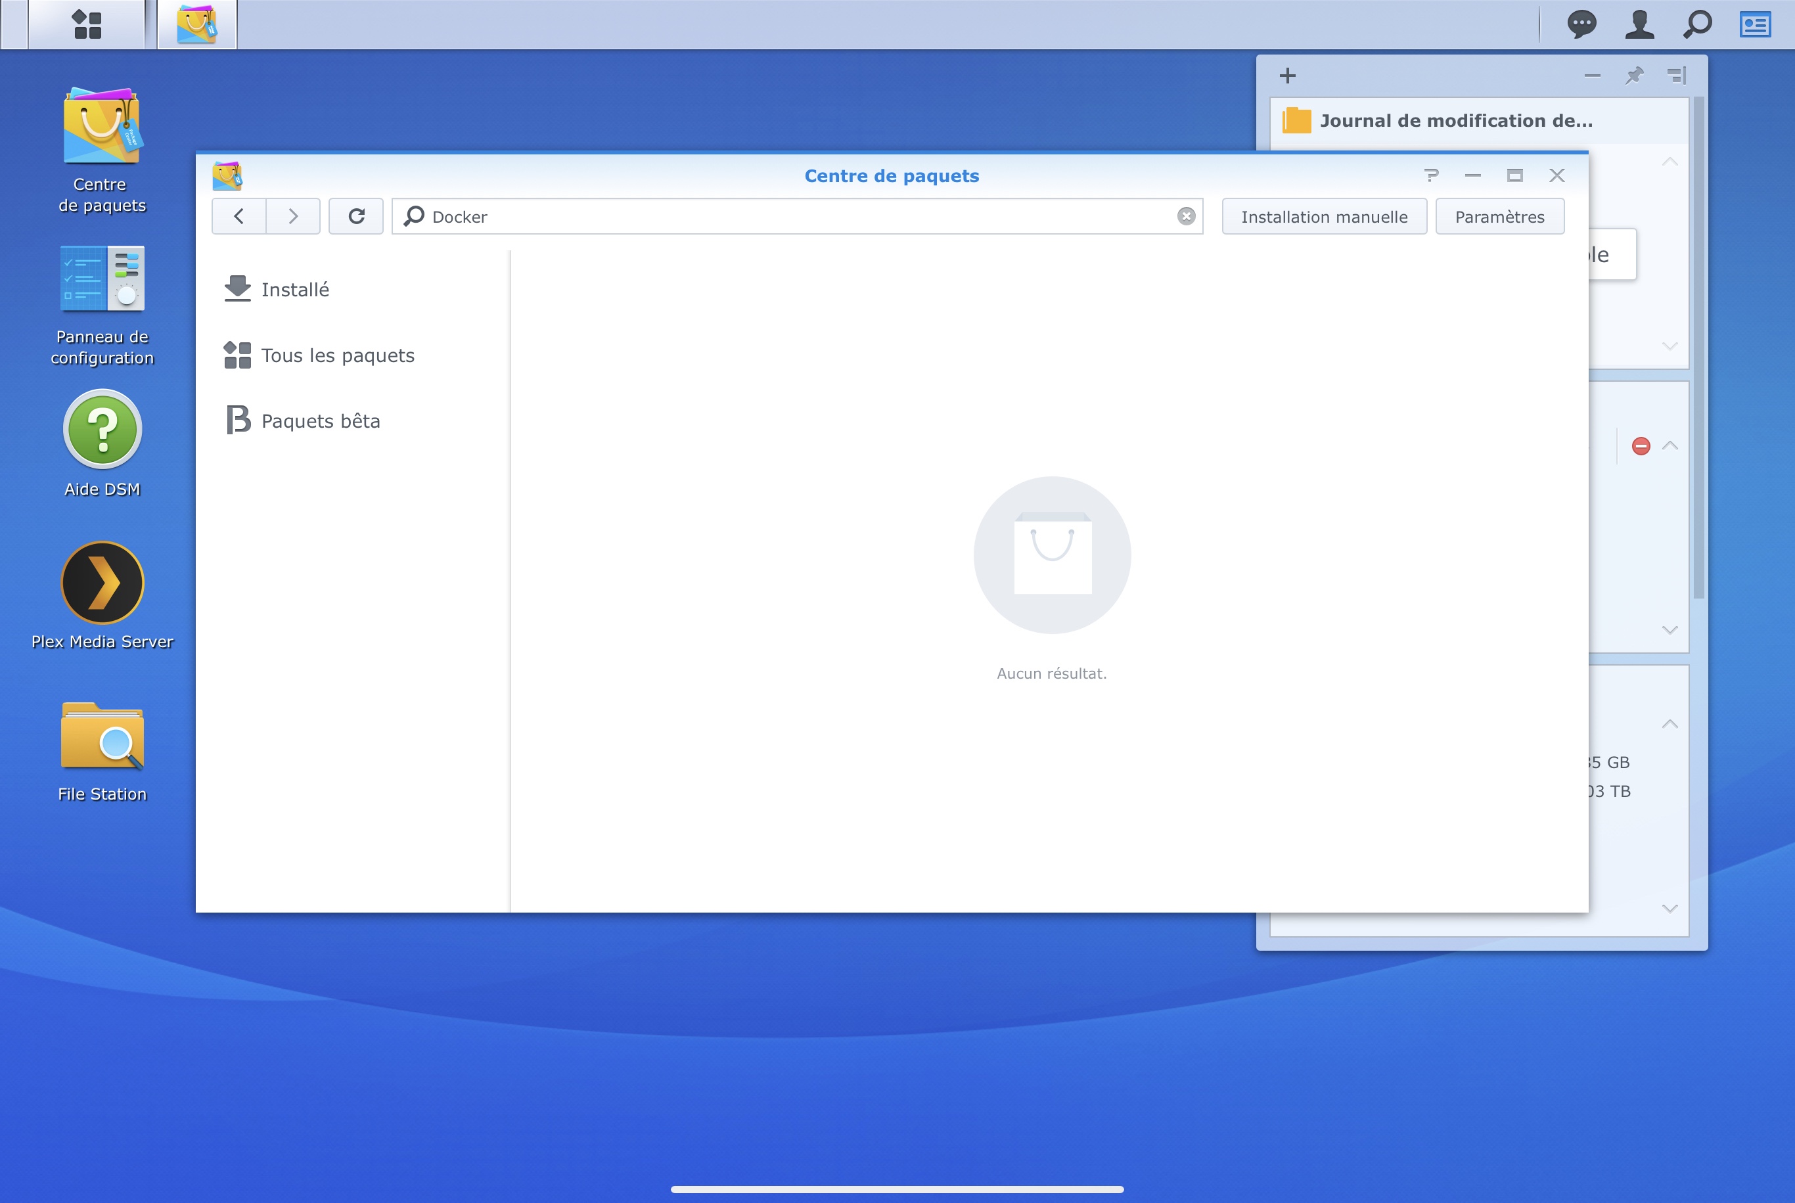
Task: Open Plex Media Server desktop icon
Action: pos(102,583)
